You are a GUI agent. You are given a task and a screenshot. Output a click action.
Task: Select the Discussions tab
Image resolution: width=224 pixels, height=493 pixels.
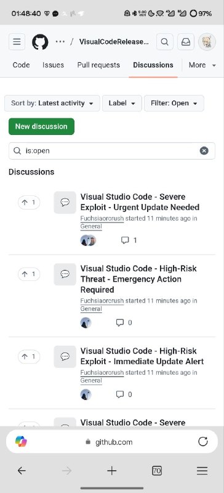click(x=153, y=65)
